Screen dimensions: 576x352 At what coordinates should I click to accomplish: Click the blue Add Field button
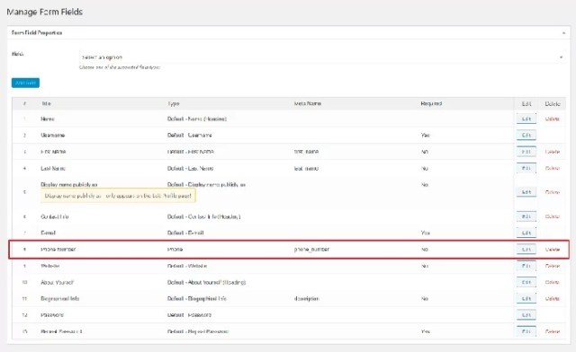(25, 83)
